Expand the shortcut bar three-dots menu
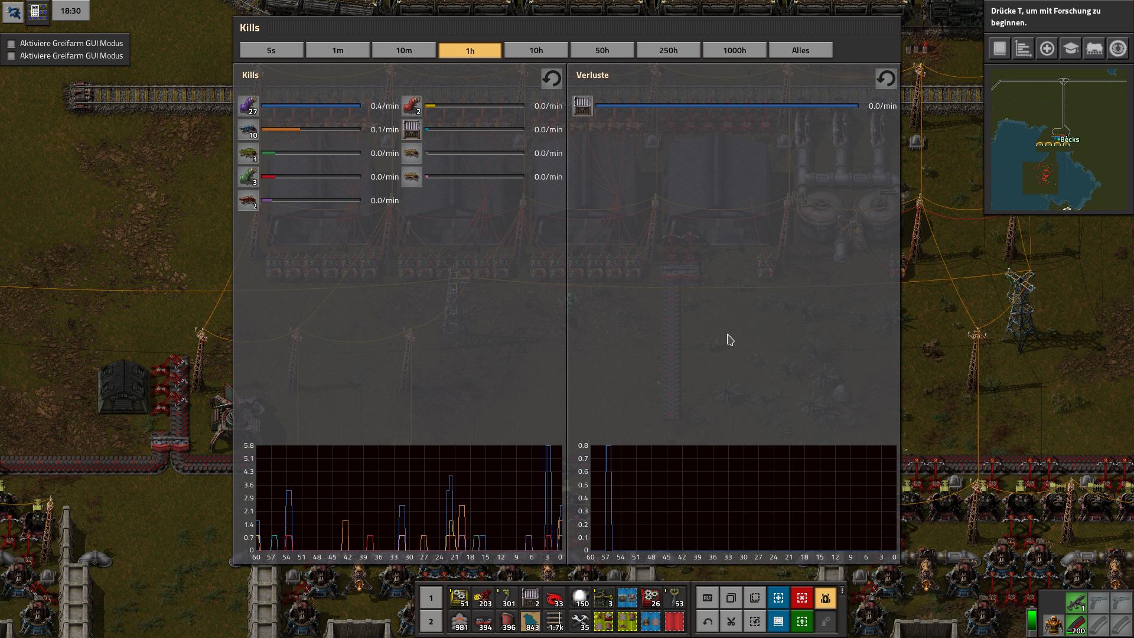 click(842, 591)
